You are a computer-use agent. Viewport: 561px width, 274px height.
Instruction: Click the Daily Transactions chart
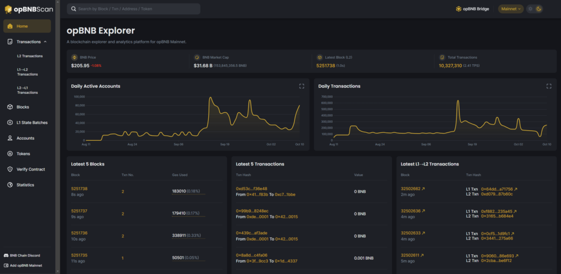[440, 119]
